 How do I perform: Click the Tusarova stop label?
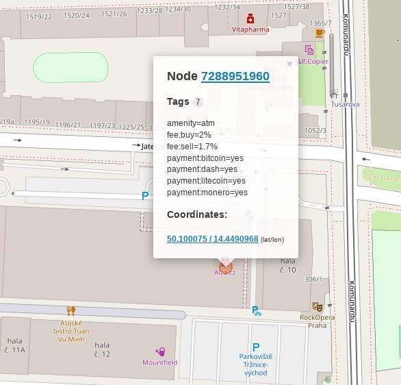pyautogui.click(x=346, y=104)
